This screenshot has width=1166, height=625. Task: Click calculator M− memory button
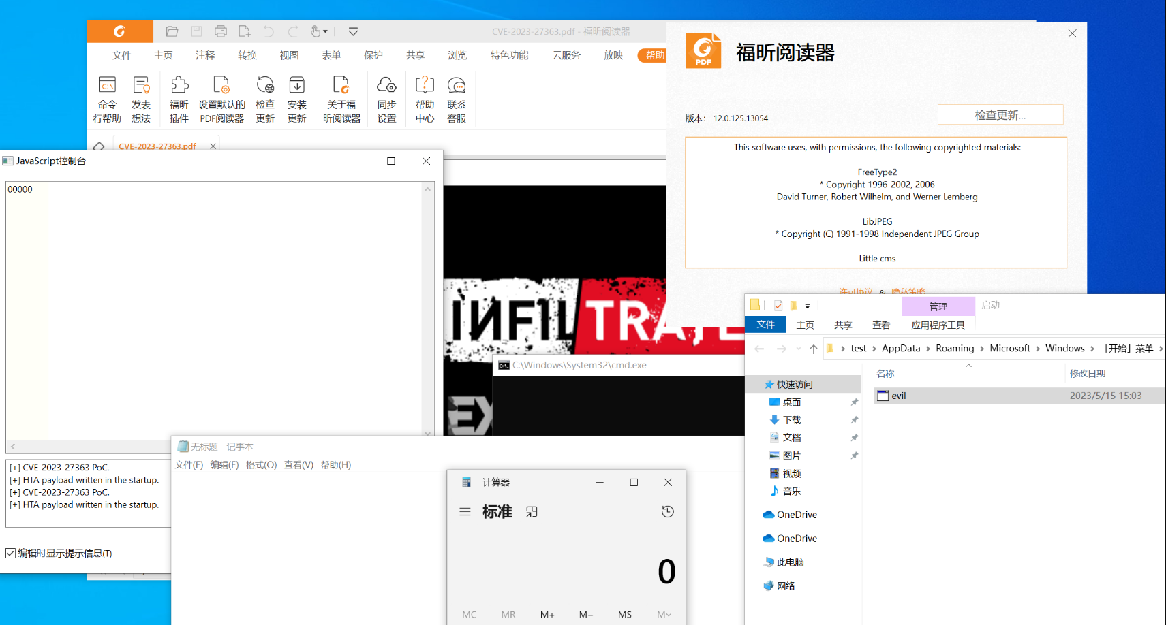pos(586,614)
